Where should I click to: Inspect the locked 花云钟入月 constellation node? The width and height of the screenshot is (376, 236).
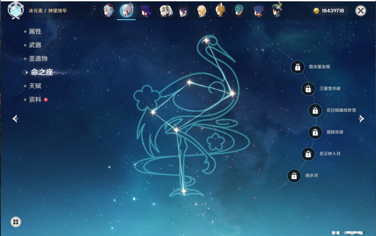point(308,154)
